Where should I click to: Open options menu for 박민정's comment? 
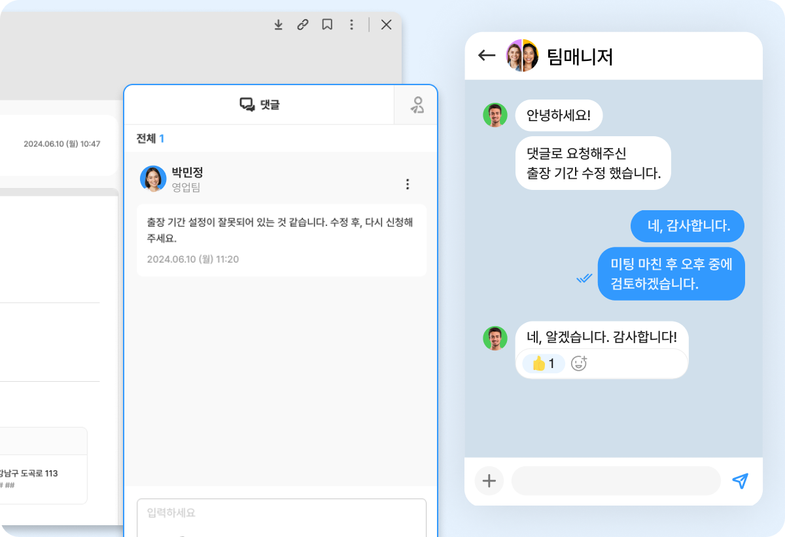click(408, 184)
